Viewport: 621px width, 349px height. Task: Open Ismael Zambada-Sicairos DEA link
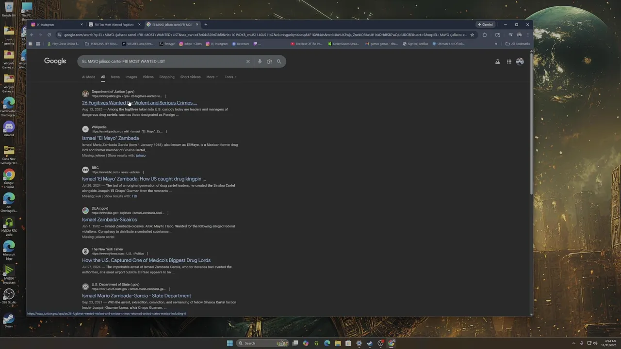tap(109, 220)
